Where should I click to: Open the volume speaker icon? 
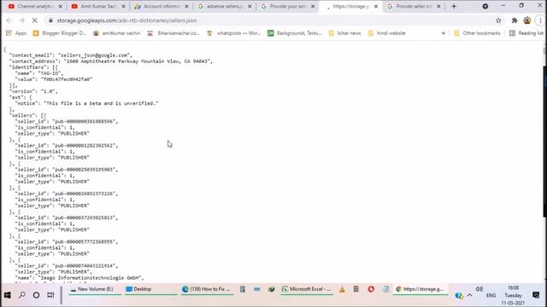(479, 289)
